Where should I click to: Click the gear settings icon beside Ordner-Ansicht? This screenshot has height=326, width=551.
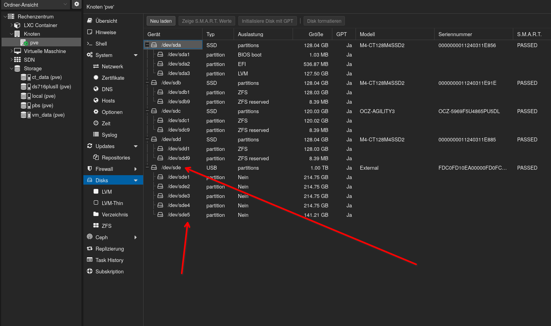pos(77,4)
